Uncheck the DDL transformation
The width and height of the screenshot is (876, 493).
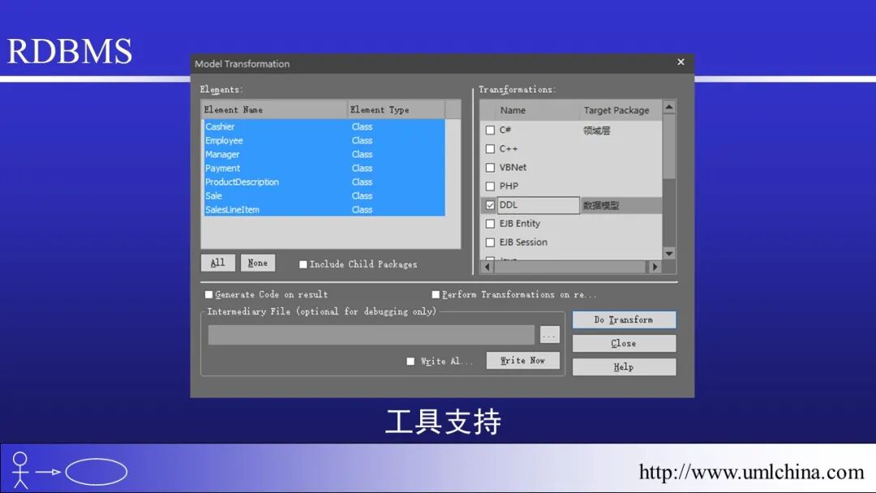[x=491, y=204]
